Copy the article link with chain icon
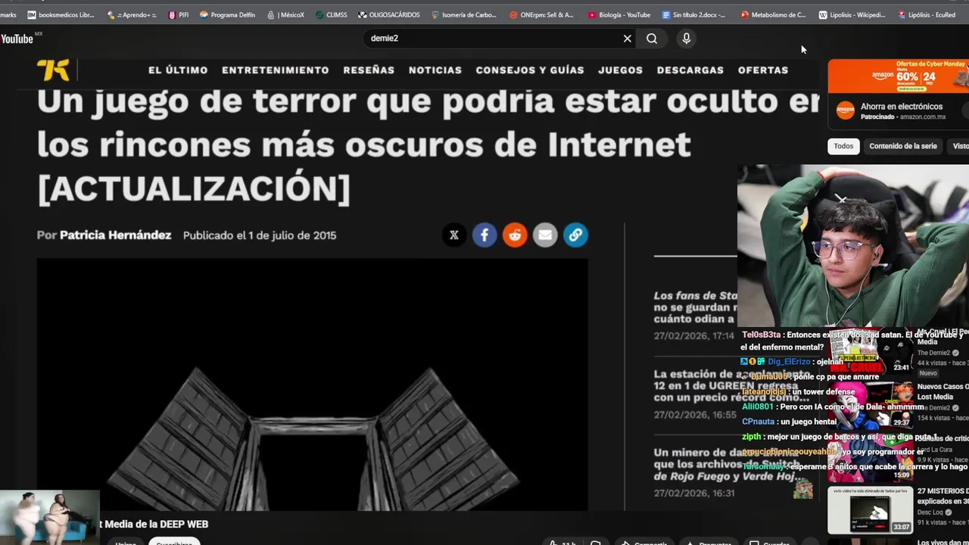Viewport: 969px width, 545px height. click(x=575, y=235)
